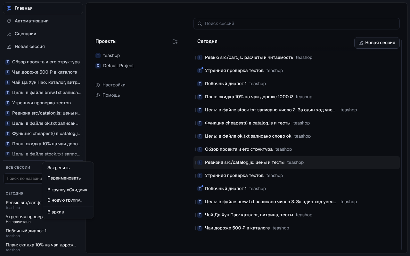Click the Новая сессия button above the session list
The width and height of the screenshot is (410, 256).
pos(377,43)
